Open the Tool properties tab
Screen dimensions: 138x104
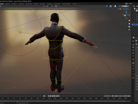coord(133,41)
